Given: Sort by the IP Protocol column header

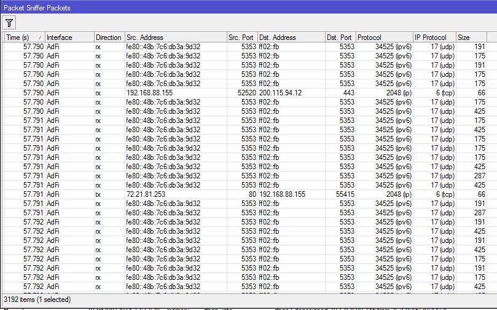Looking at the screenshot, I should (x=434, y=37).
